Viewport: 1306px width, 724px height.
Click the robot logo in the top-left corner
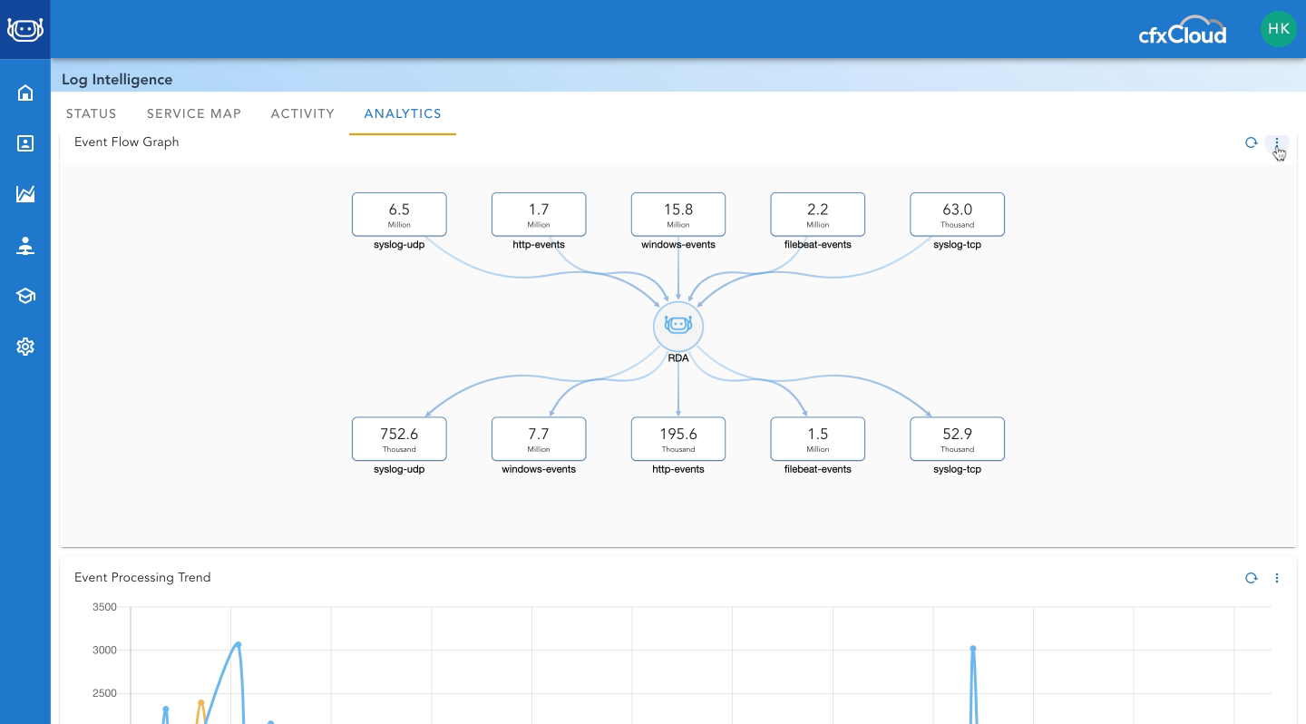coord(25,29)
